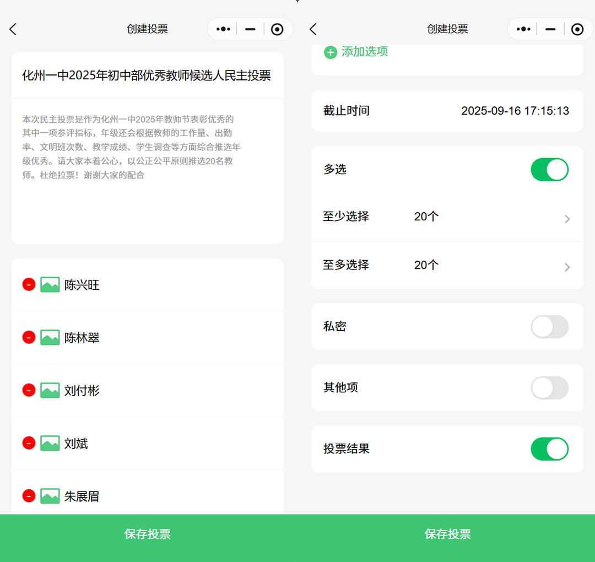Screen dimensions: 595x562
Task: Minimize left mini program with dash icon
Action: pos(250,29)
